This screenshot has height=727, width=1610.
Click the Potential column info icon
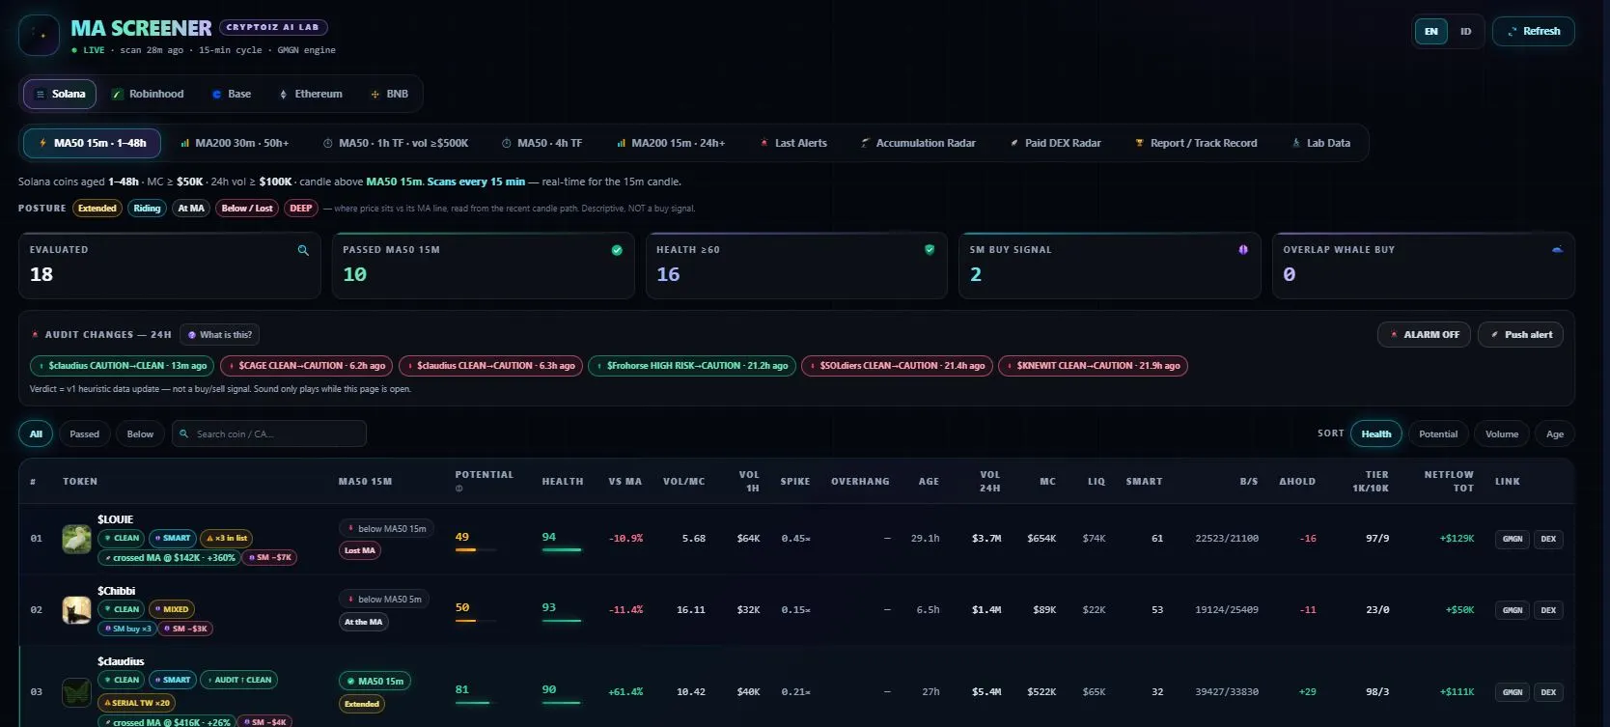pyautogui.click(x=458, y=489)
